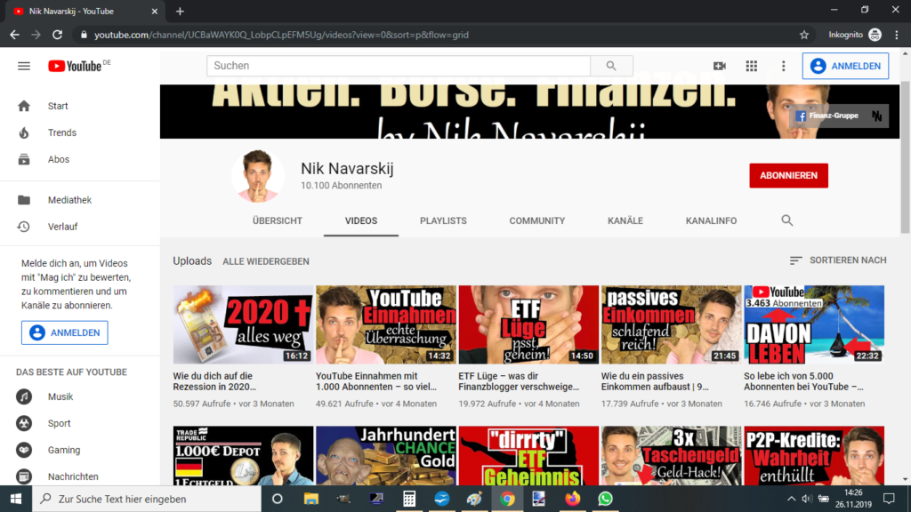Open the 3x Taschengeld thumbnail

(671, 456)
